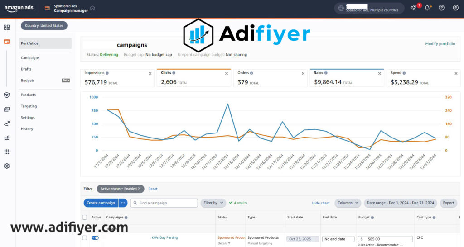Image resolution: width=464 pixels, height=247 pixels.
Task: Open Settings in the side menu
Action: (28, 118)
